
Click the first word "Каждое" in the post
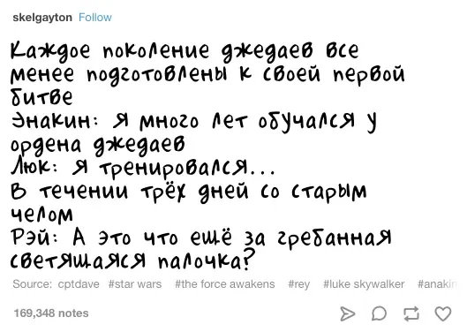click(x=50, y=50)
